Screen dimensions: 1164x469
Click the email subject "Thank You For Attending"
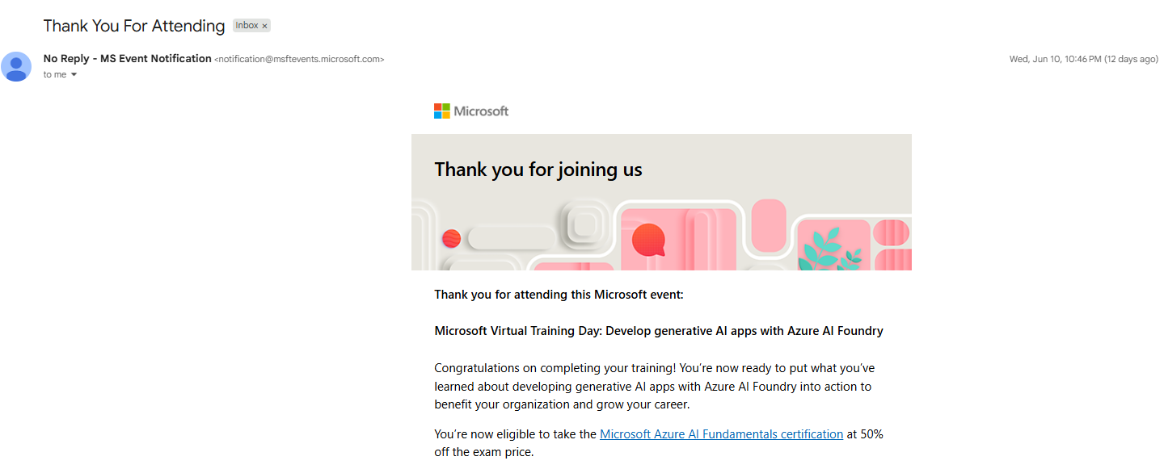[x=134, y=26]
